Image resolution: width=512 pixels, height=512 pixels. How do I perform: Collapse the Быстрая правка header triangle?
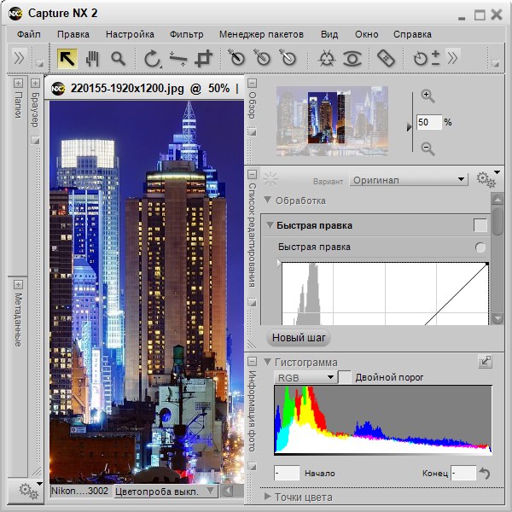coord(270,224)
